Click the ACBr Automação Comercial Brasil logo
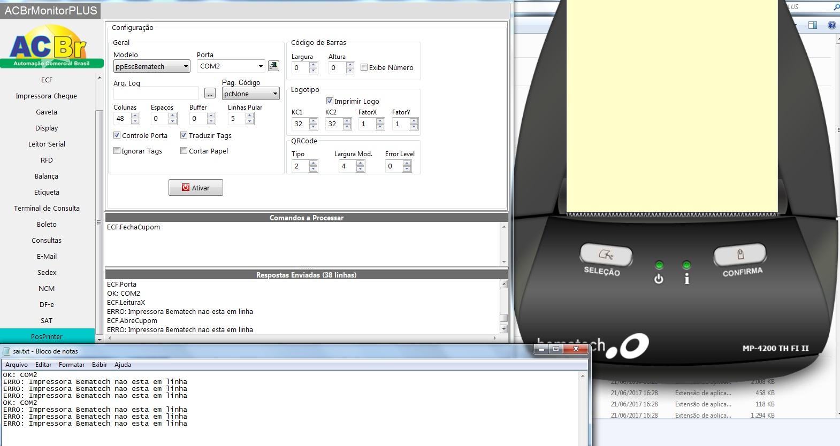The width and height of the screenshot is (840, 446). 52,47
